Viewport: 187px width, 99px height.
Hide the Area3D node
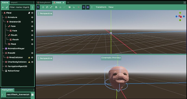pos(32,53)
